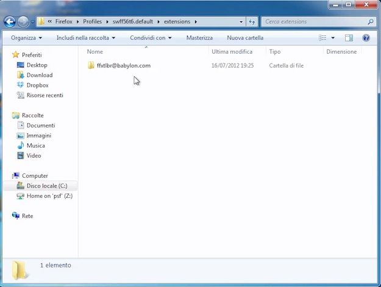This screenshot has width=381, height=287.
Task: Select Firefox in the address breadcrumb
Action: pos(63,21)
